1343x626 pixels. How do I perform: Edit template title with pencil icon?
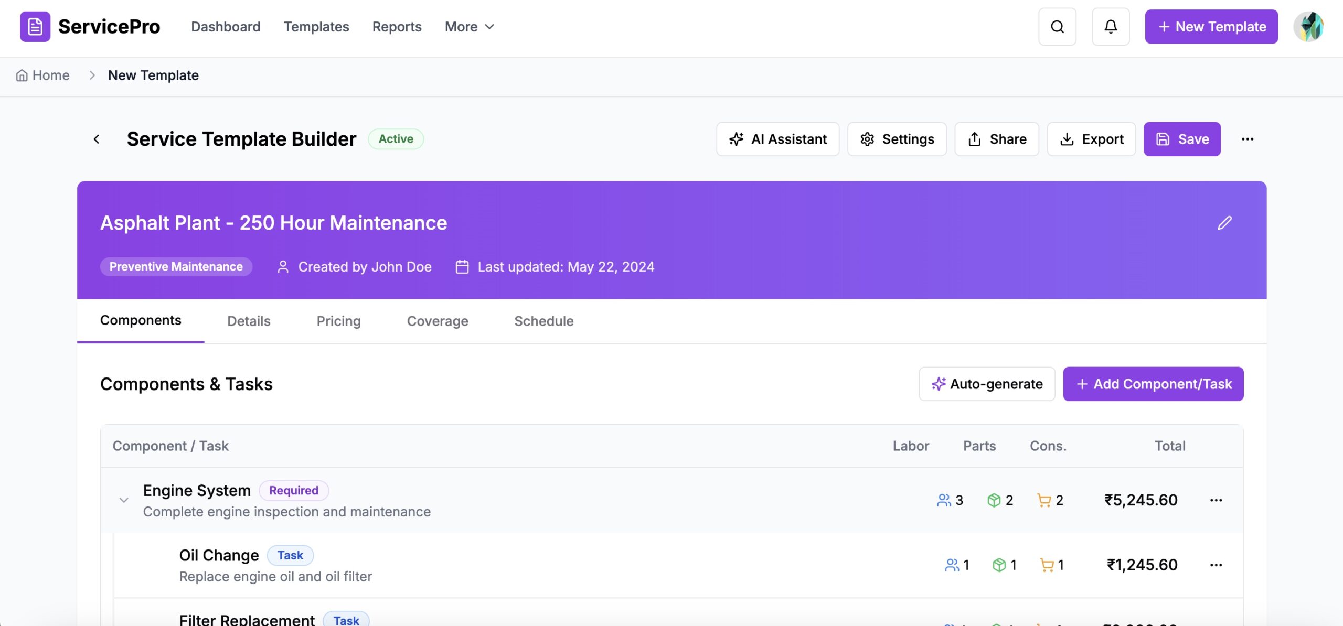point(1224,223)
